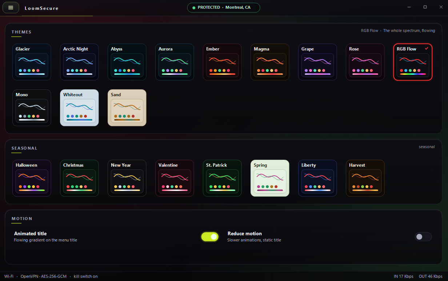Image resolution: width=448 pixels, height=281 pixels.
Task: Click the Wi-Fi status bar entry
Action: (x=9, y=276)
